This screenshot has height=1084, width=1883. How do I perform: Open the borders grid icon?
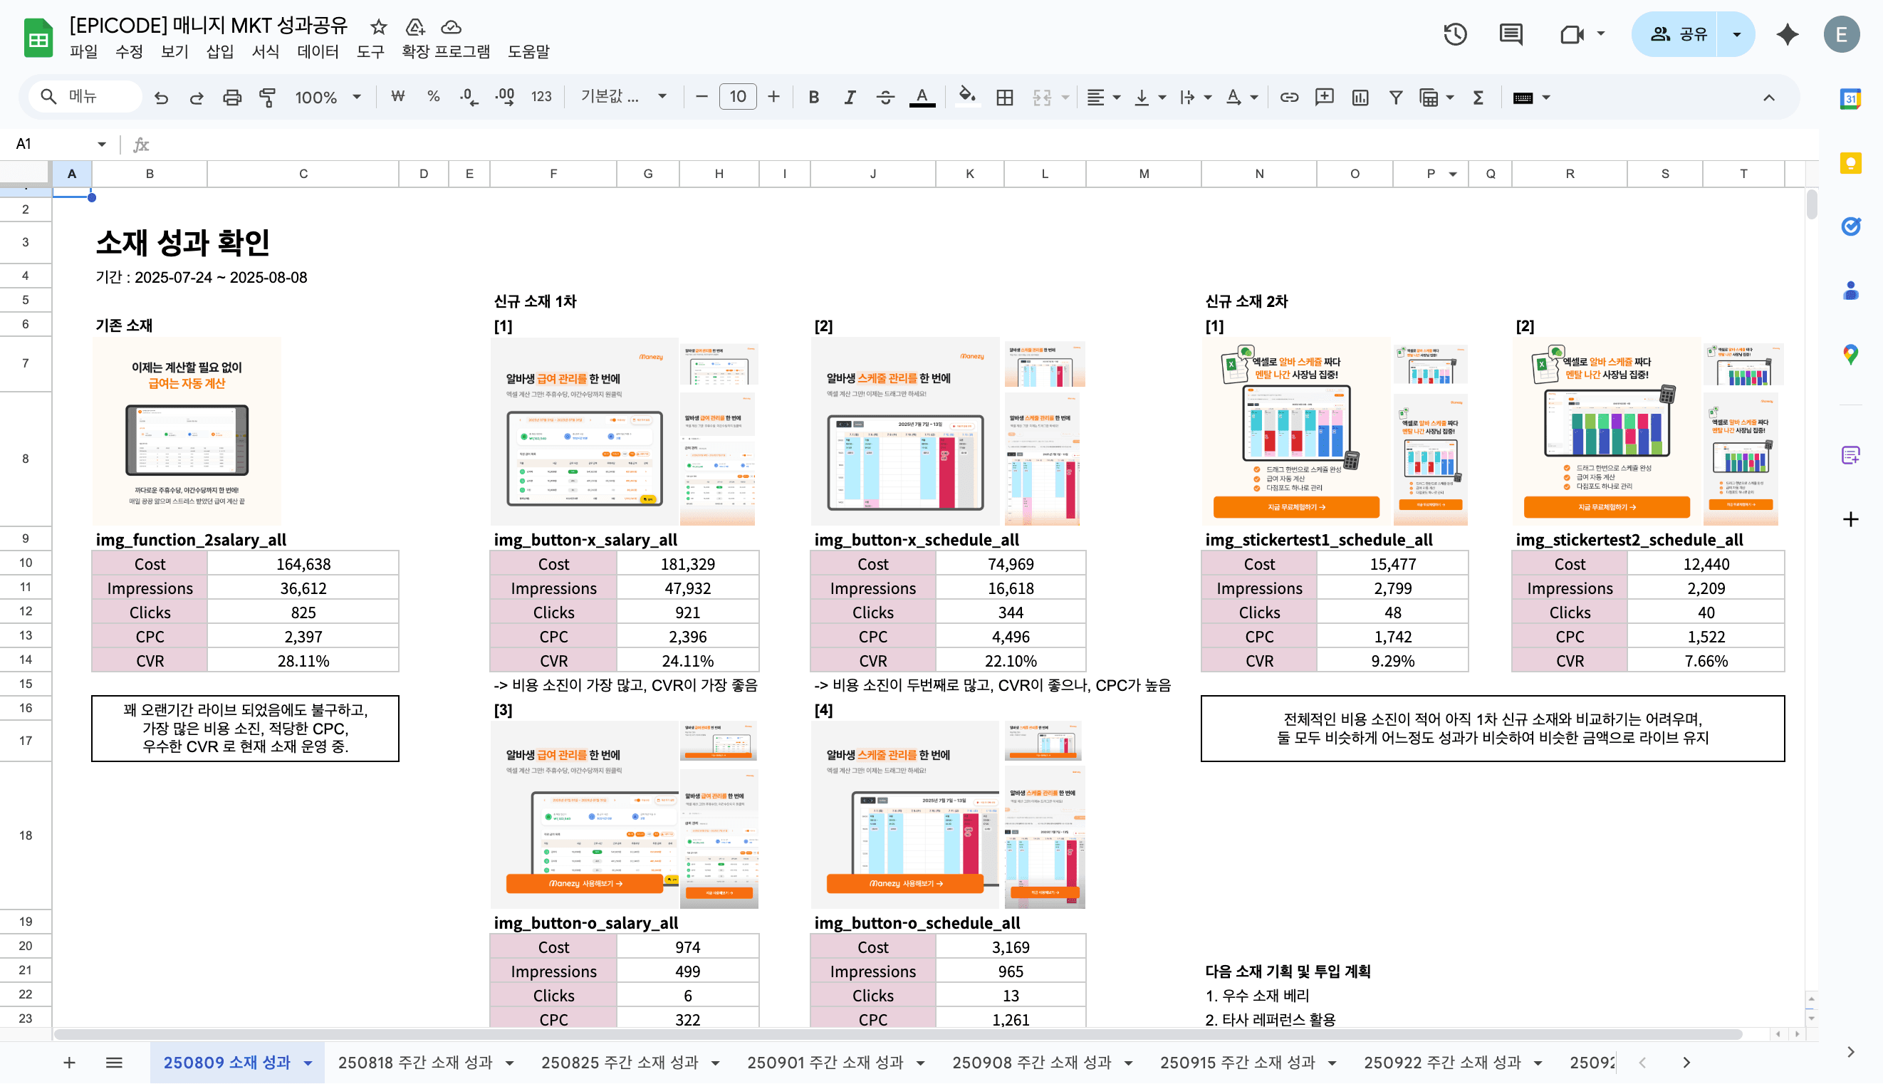coord(1004,98)
